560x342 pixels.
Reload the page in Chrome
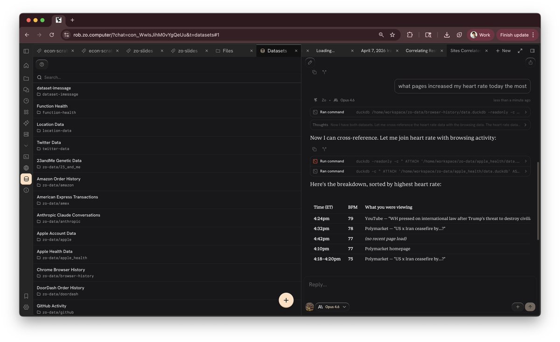[51, 35]
